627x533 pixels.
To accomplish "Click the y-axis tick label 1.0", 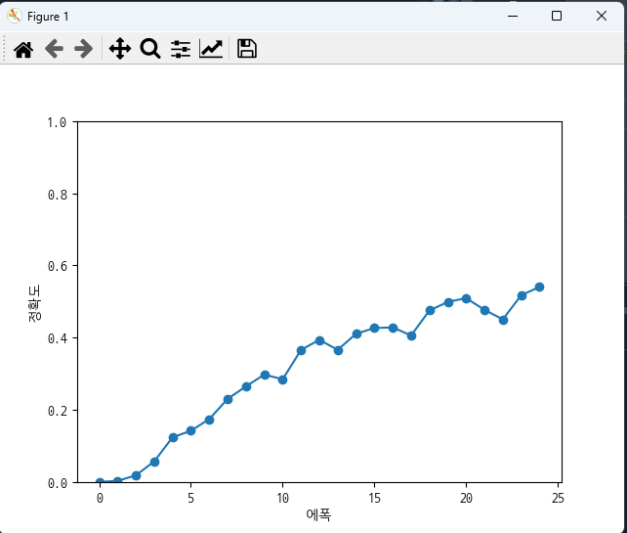I will [x=57, y=122].
